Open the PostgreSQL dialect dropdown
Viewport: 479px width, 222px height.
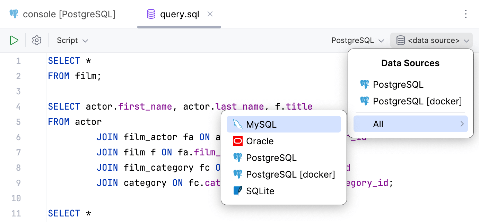click(x=357, y=40)
